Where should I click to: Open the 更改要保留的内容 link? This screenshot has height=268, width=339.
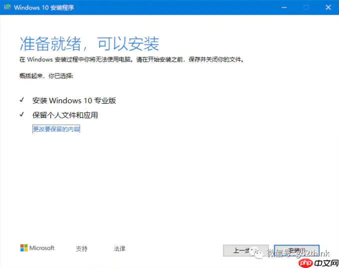56,129
